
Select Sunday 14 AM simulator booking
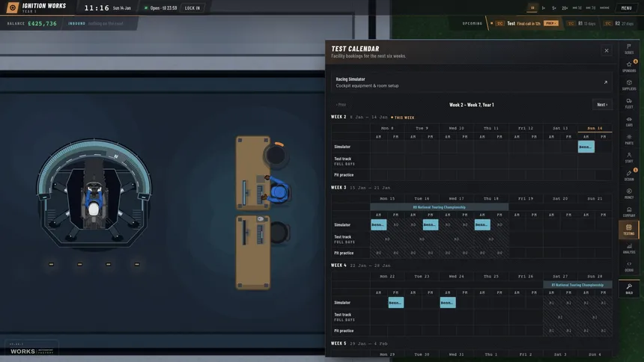pos(586,147)
